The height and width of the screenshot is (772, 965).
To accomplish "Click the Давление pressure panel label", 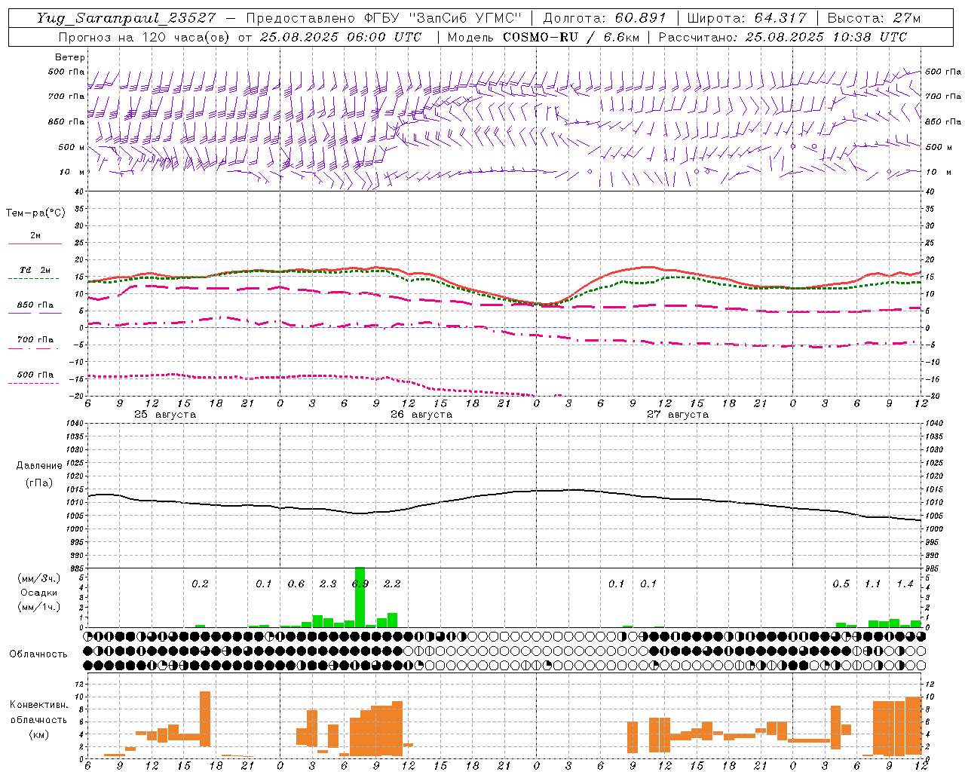I will pos(38,466).
